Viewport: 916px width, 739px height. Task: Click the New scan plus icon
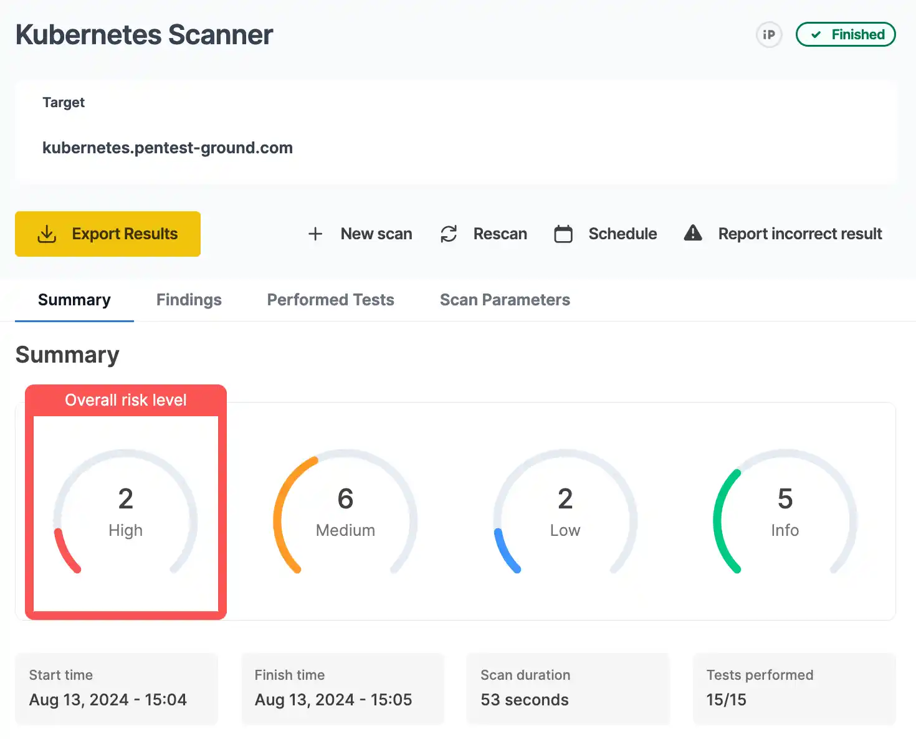315,234
